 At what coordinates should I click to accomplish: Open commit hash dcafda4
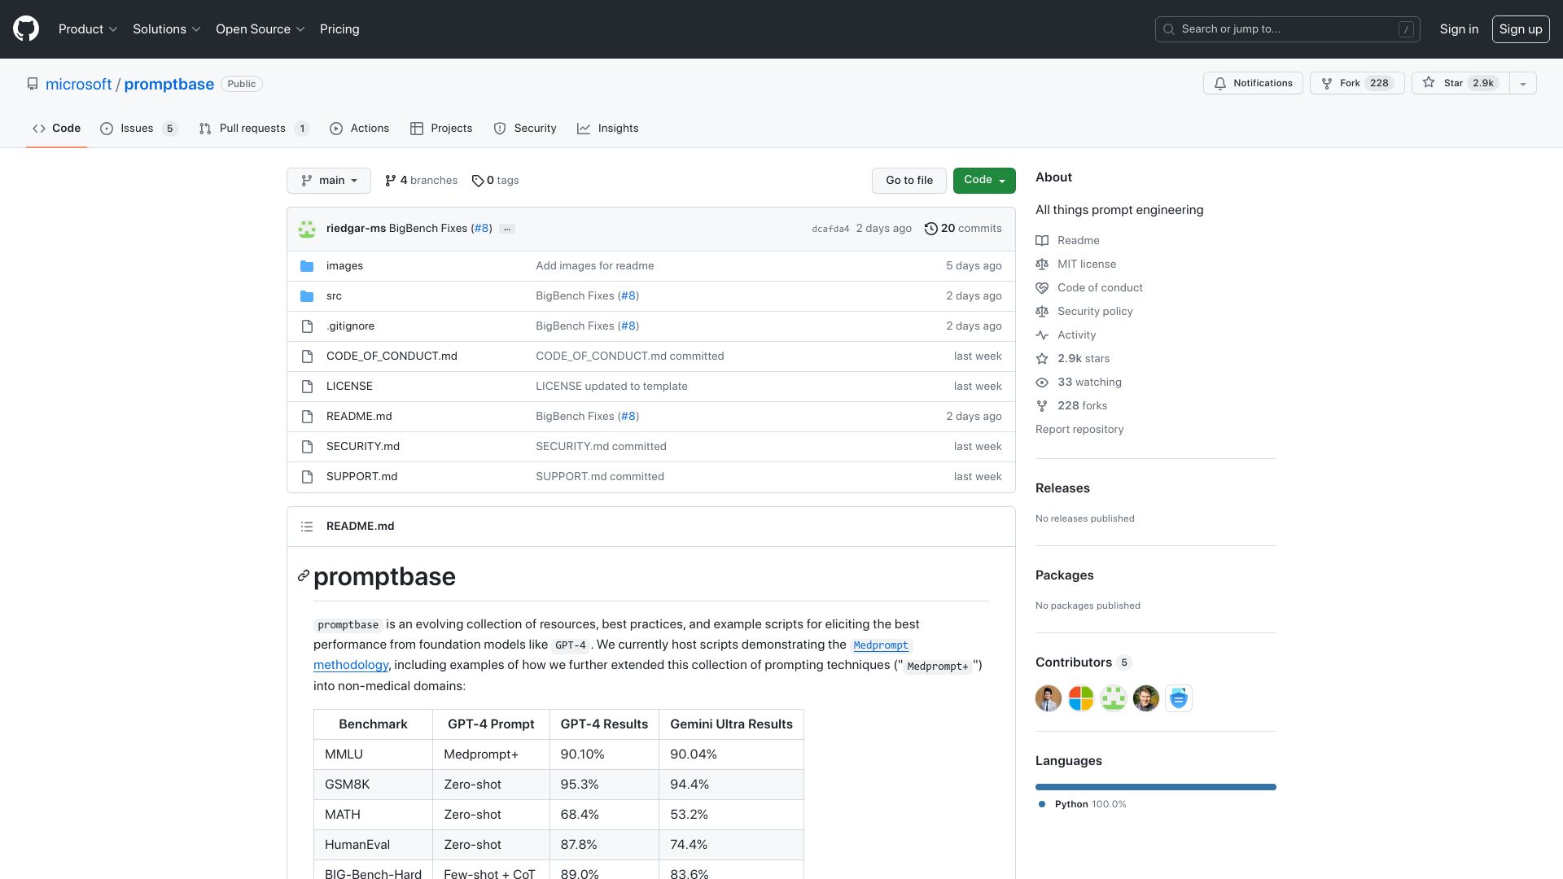tap(830, 230)
